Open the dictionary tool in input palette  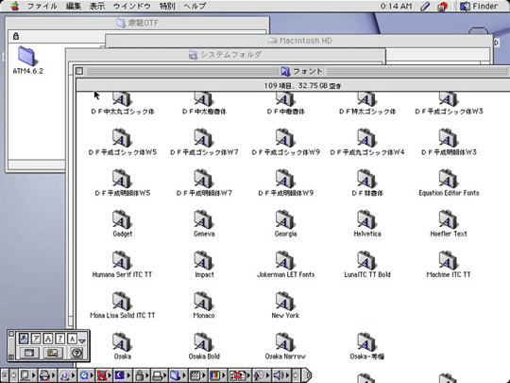pyautogui.click(x=53, y=353)
